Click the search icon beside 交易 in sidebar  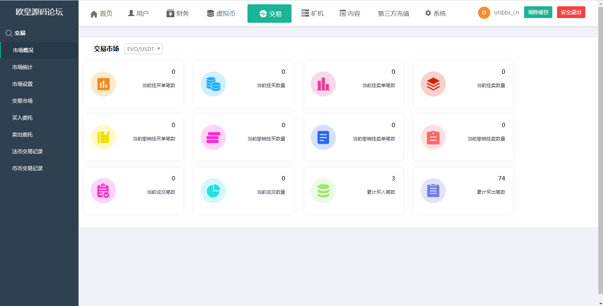[8, 33]
